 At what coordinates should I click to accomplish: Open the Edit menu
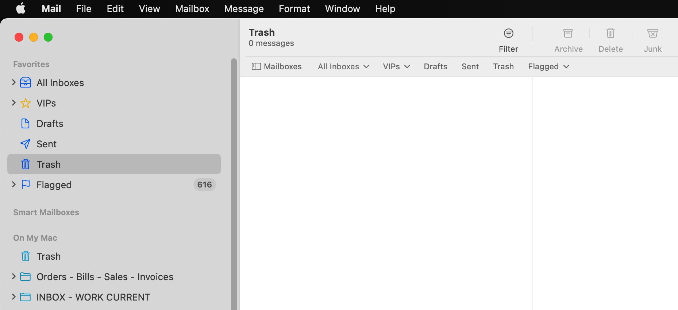pos(115,9)
